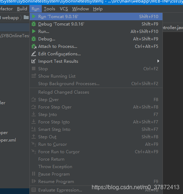Click Evaluate Expression... entry
Image resolution: width=183 pixels, height=194 pixels.
click(96, 190)
